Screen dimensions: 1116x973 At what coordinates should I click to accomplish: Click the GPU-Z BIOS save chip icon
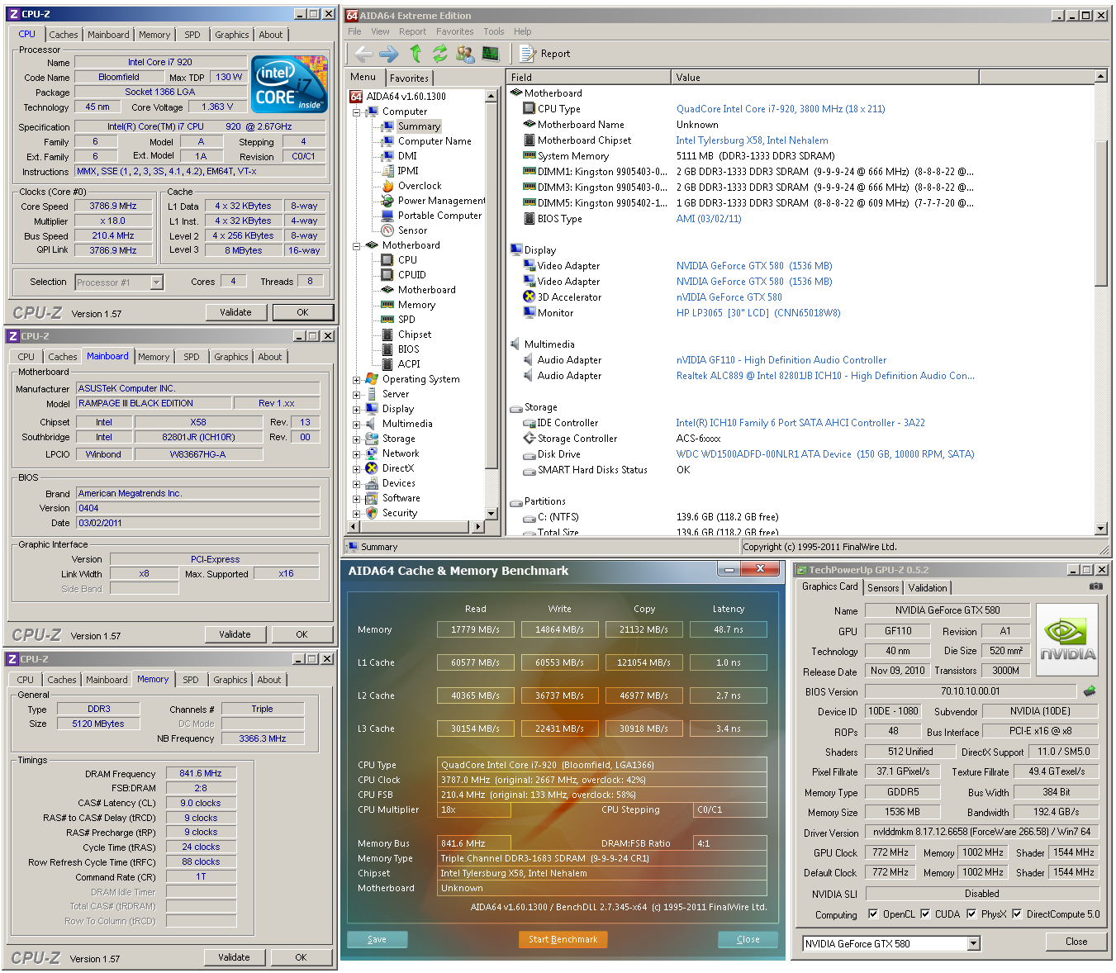click(1090, 691)
